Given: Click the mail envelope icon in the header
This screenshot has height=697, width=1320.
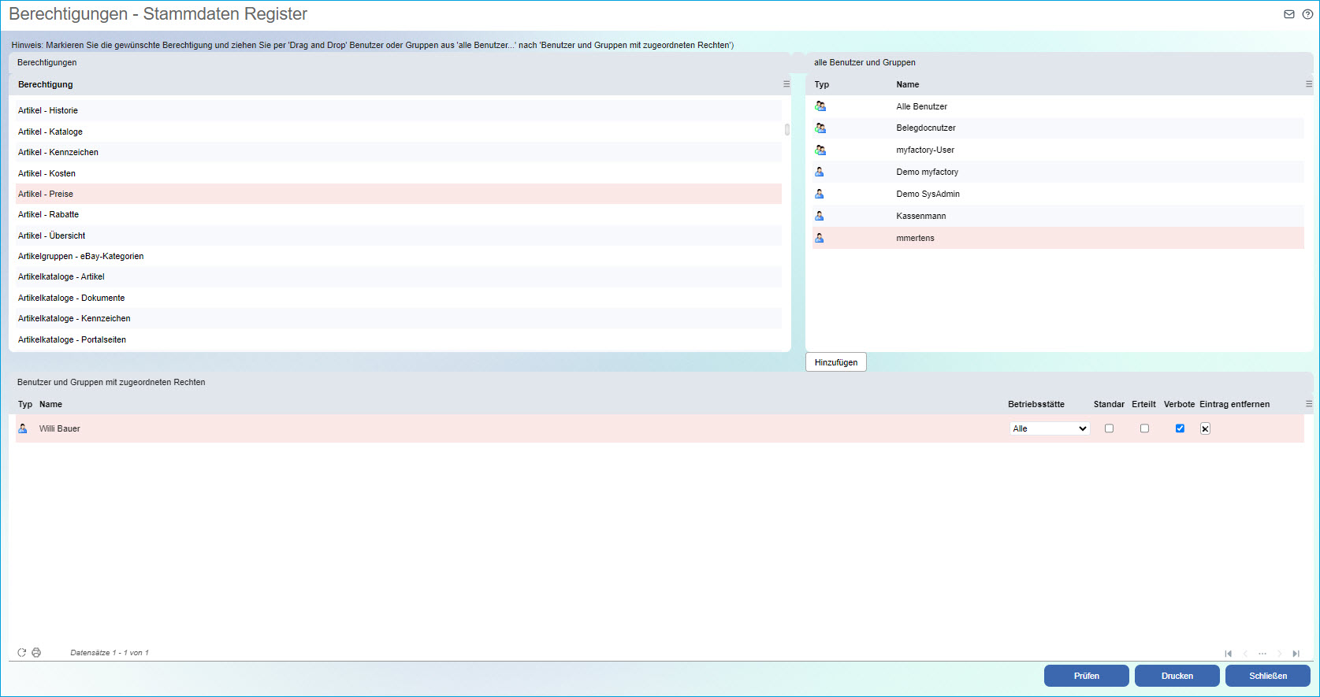Looking at the screenshot, I should pyautogui.click(x=1289, y=14).
